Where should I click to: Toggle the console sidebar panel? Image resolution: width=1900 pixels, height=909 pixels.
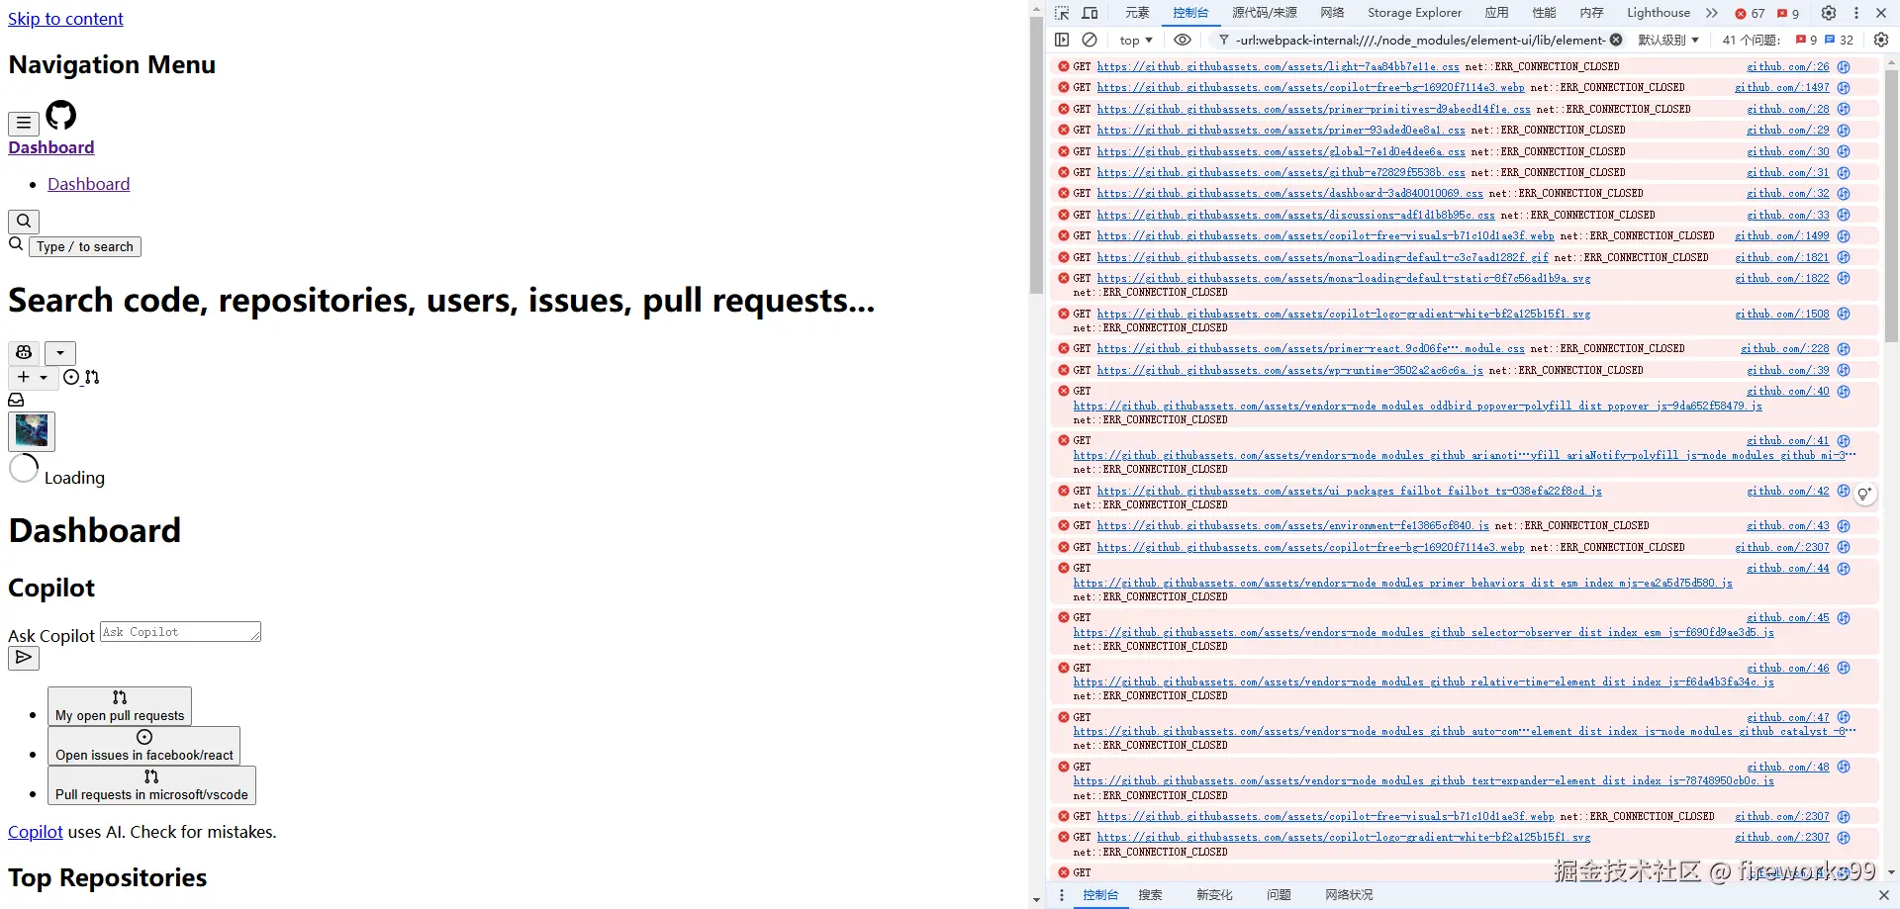pyautogui.click(x=1062, y=40)
